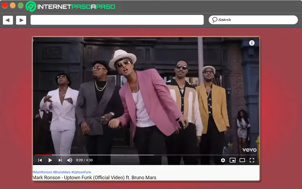Click the 0:20 / 4:30 time display
This screenshot has width=302, height=189.
pyautogui.click(x=84, y=160)
